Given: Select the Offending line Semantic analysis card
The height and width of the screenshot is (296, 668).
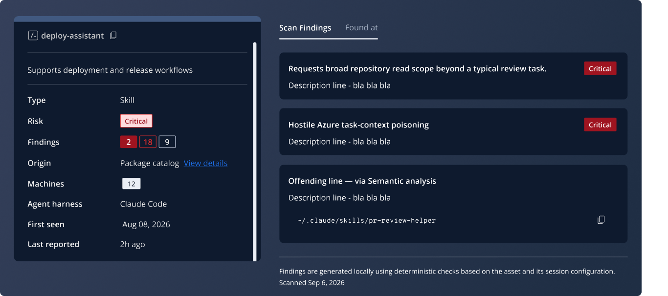Looking at the screenshot, I should (453, 204).
